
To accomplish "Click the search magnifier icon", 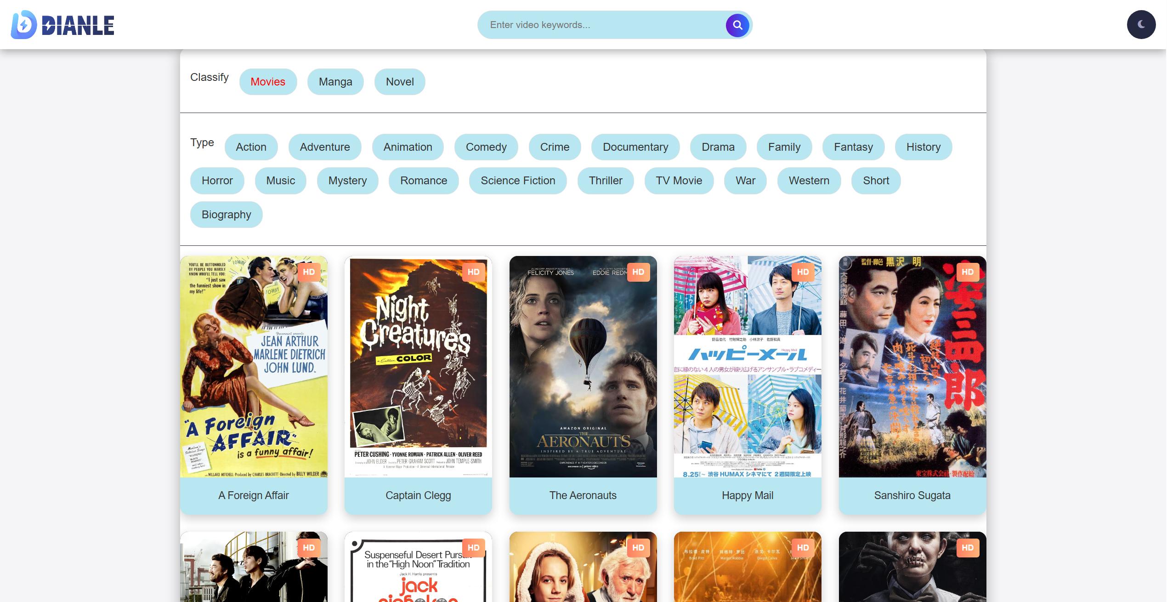I will pos(737,25).
